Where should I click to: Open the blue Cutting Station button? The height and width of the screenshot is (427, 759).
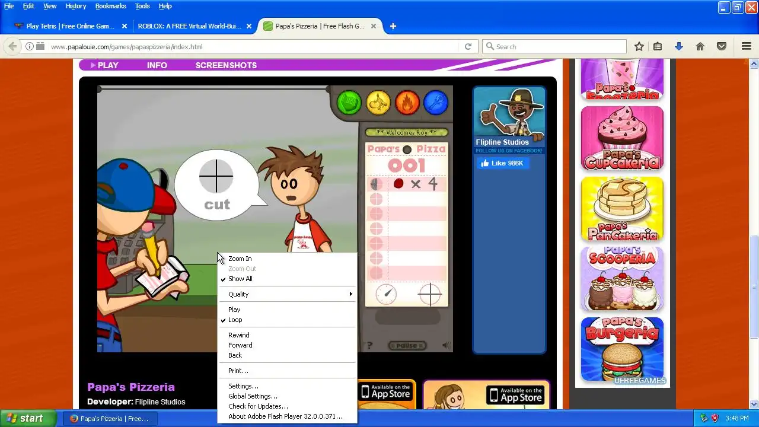tap(436, 103)
